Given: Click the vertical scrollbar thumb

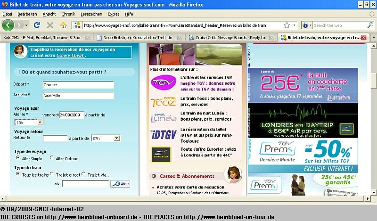Looking at the screenshot, I should (x=373, y=81).
